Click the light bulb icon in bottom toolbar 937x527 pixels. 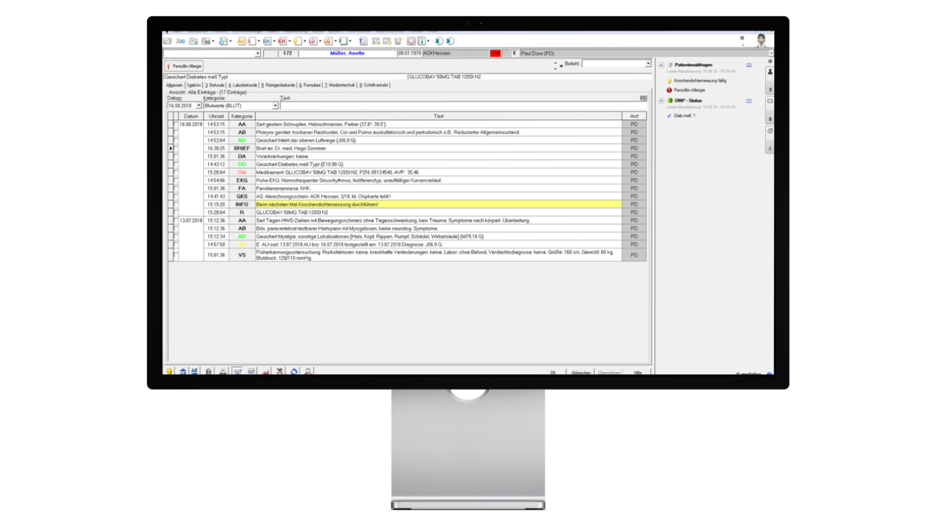169,372
